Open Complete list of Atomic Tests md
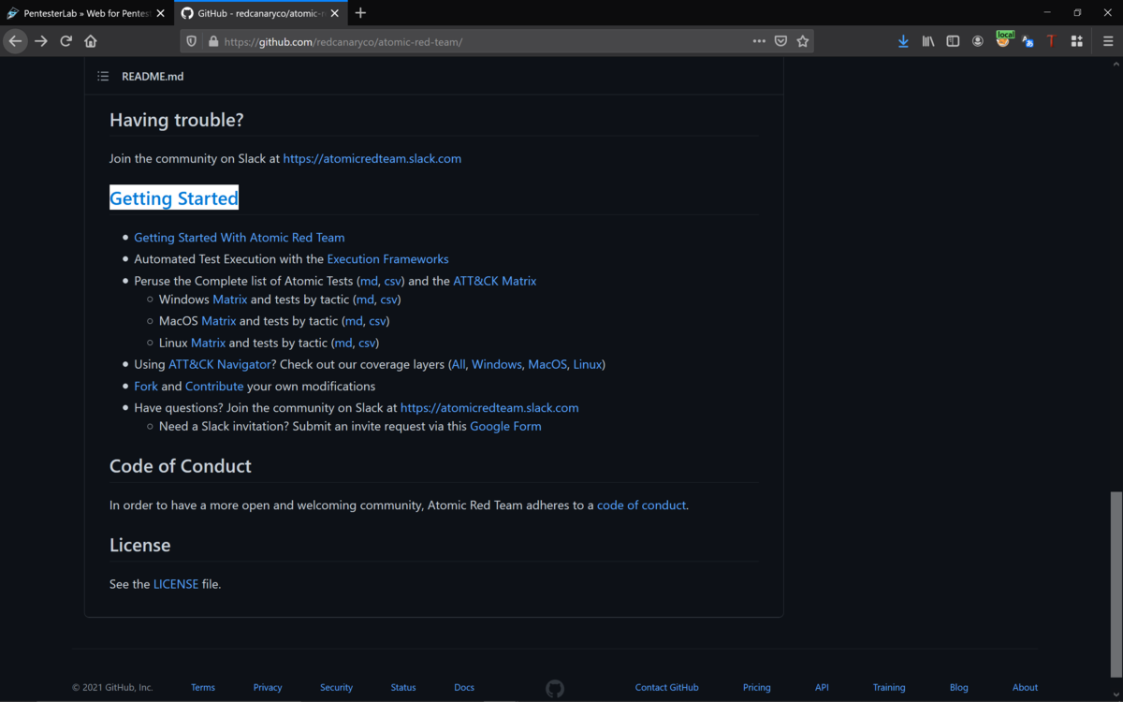This screenshot has width=1123, height=702. click(x=369, y=281)
